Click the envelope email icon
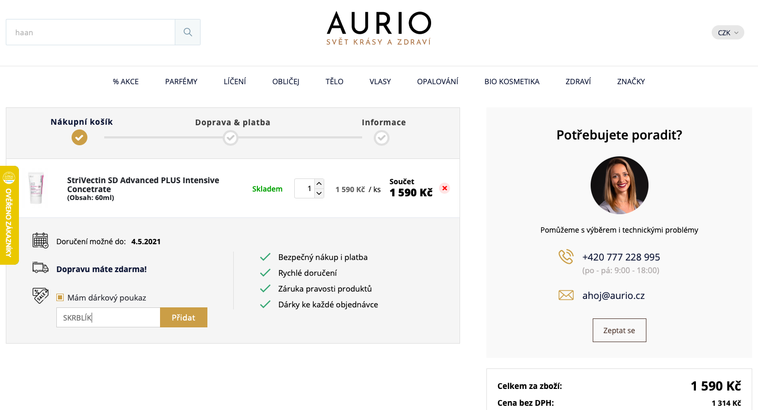This screenshot has height=410, width=758. tap(566, 295)
